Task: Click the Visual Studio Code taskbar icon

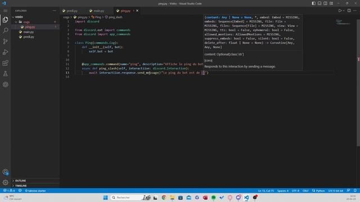Action: pyautogui.click(x=246, y=198)
